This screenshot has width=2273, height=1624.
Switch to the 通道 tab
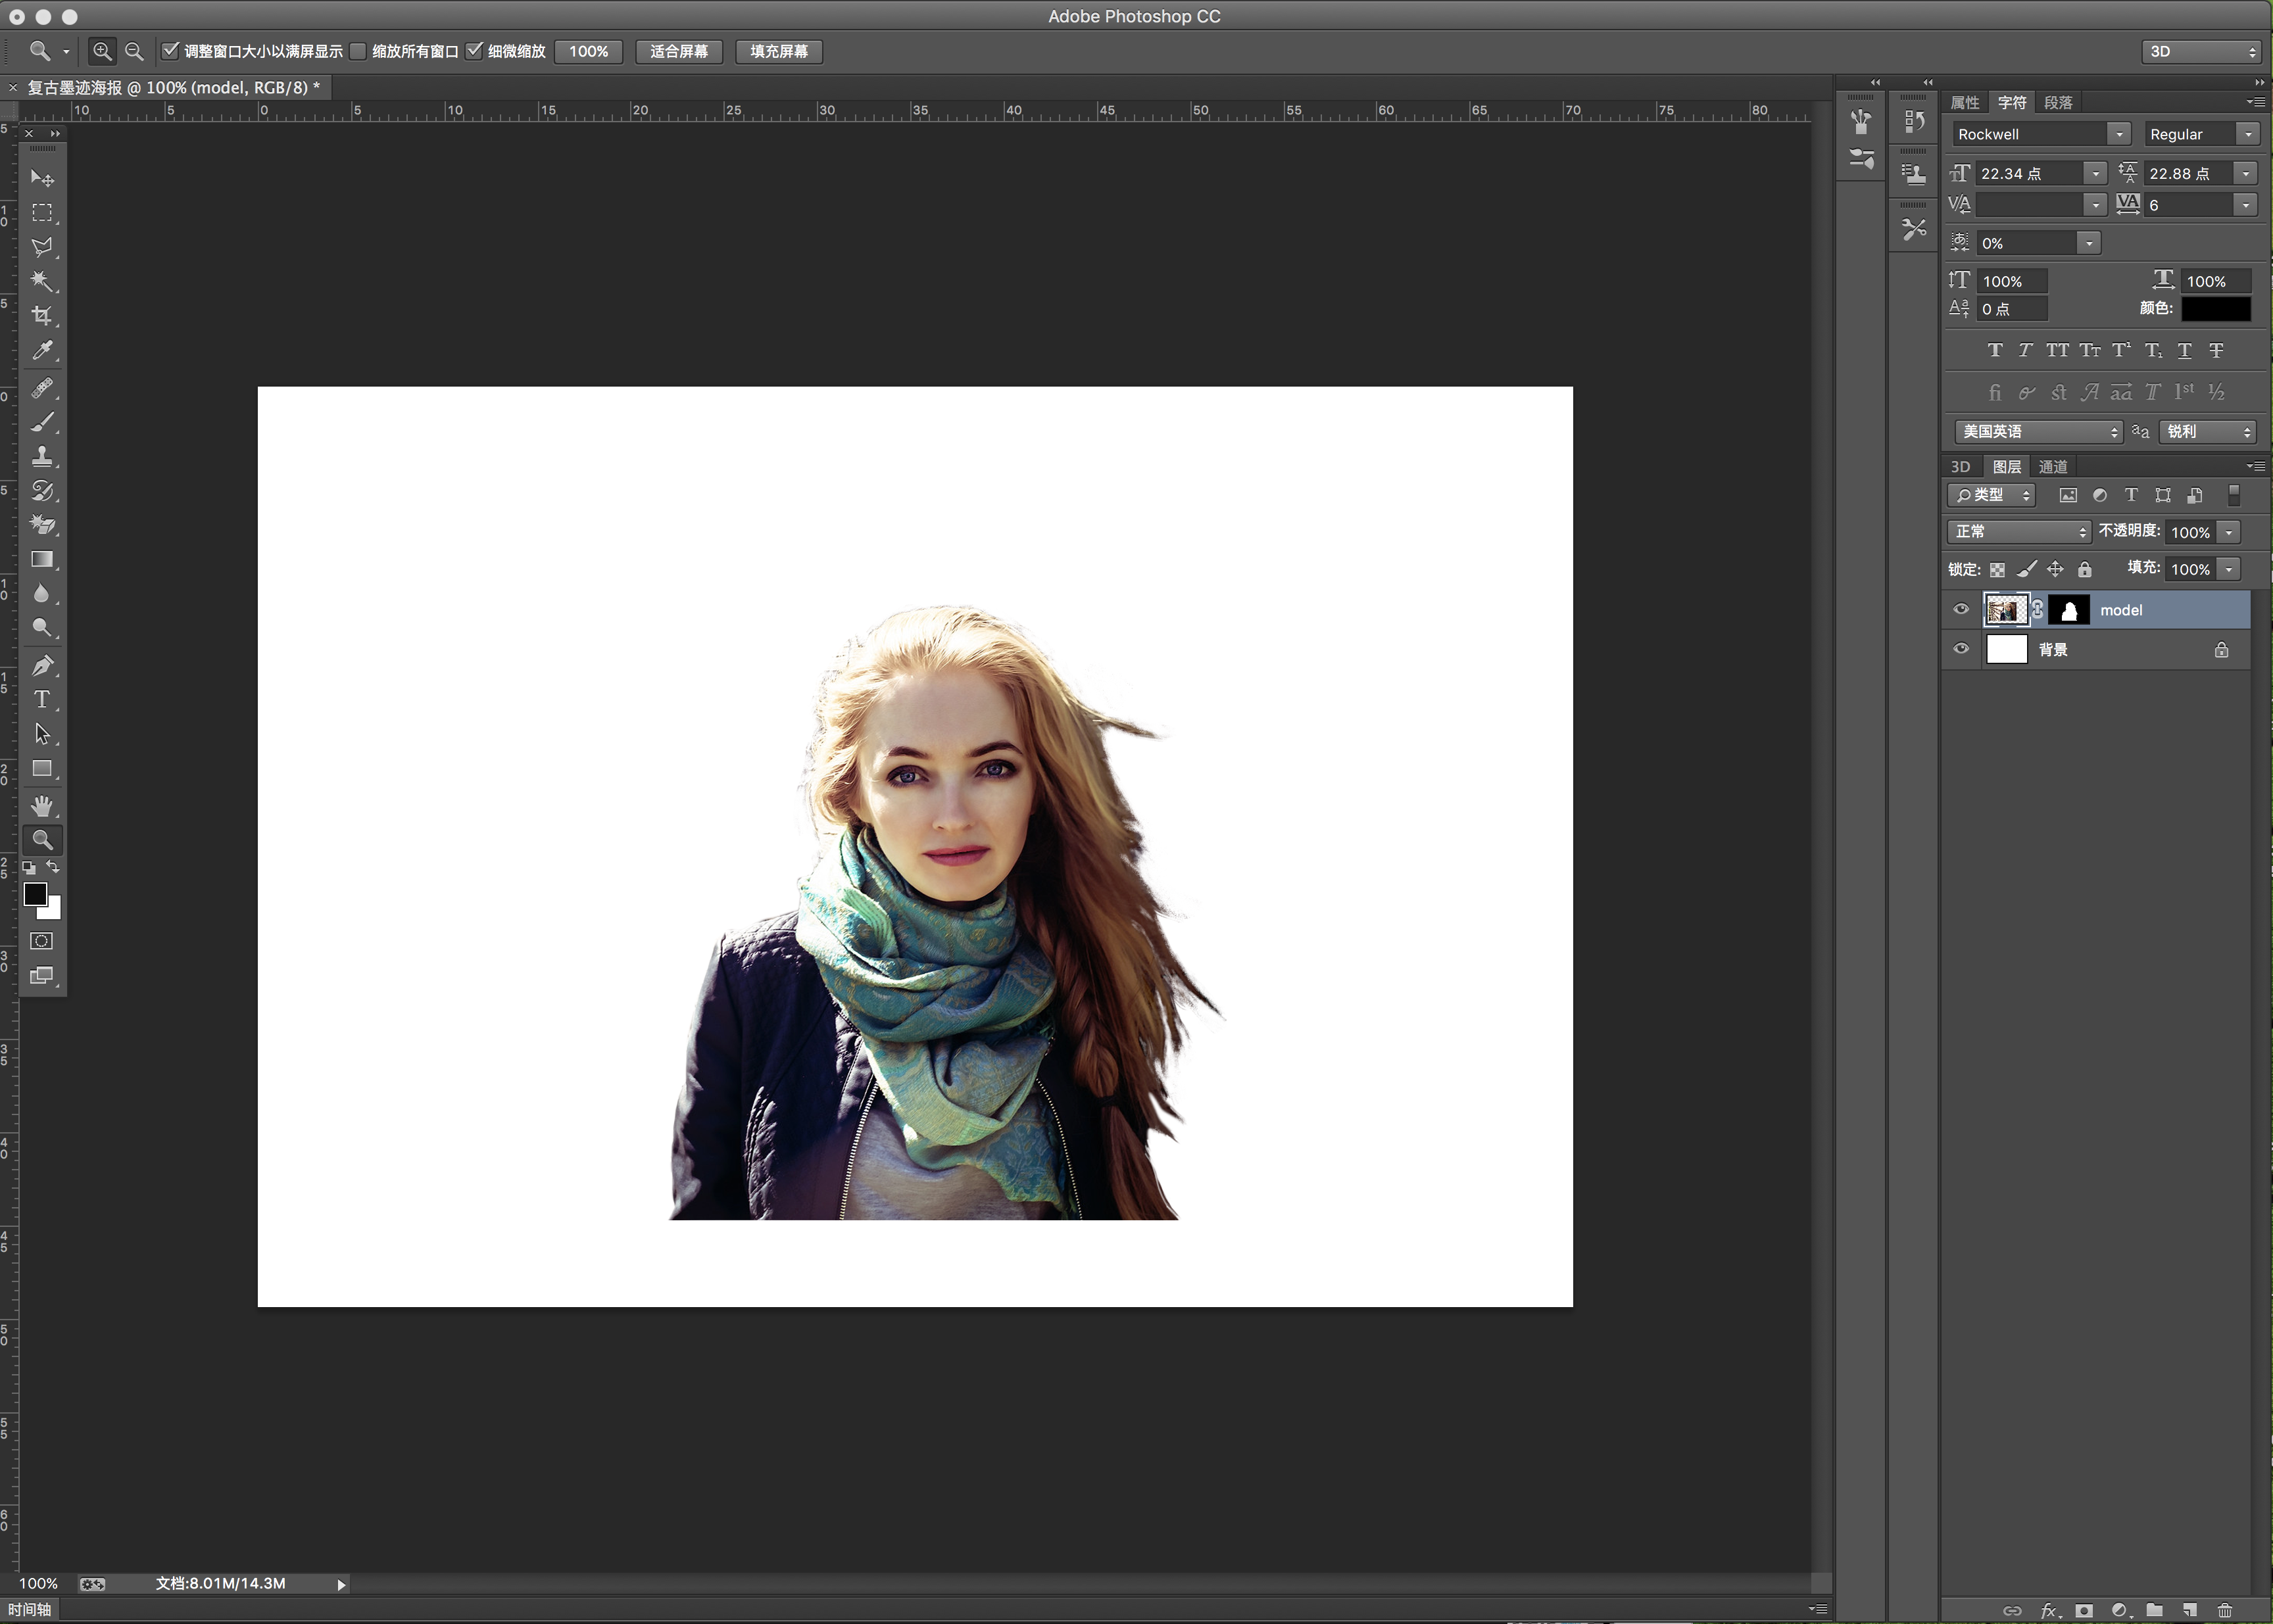tap(2053, 467)
